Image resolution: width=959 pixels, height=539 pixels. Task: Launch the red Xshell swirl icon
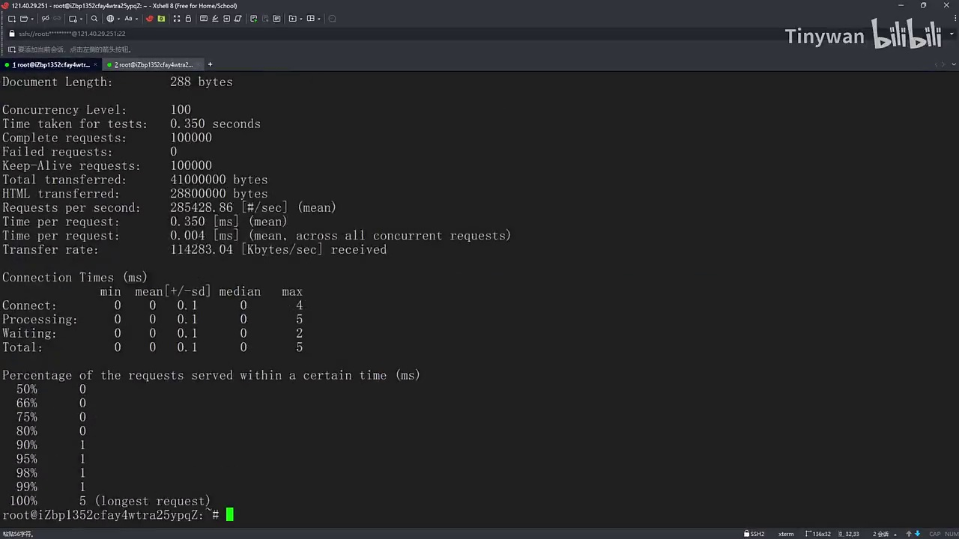pyautogui.click(x=150, y=19)
